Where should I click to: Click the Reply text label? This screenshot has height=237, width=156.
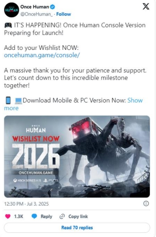coord(47,217)
